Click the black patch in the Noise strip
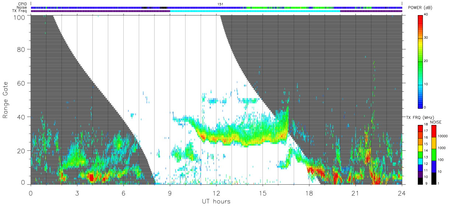The image size is (452, 209). pos(164,7)
